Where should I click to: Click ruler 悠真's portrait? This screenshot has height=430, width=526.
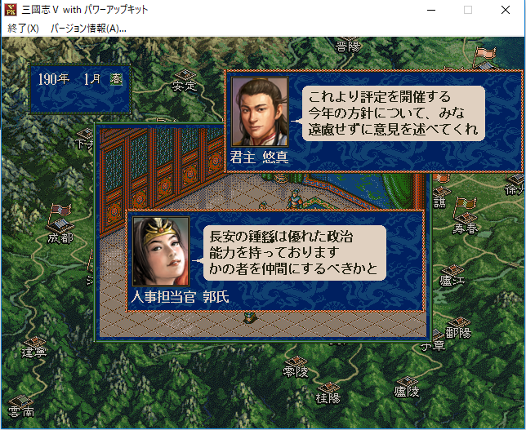click(260, 112)
